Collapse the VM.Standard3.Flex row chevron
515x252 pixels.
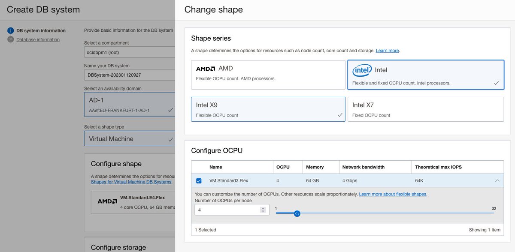click(x=497, y=180)
